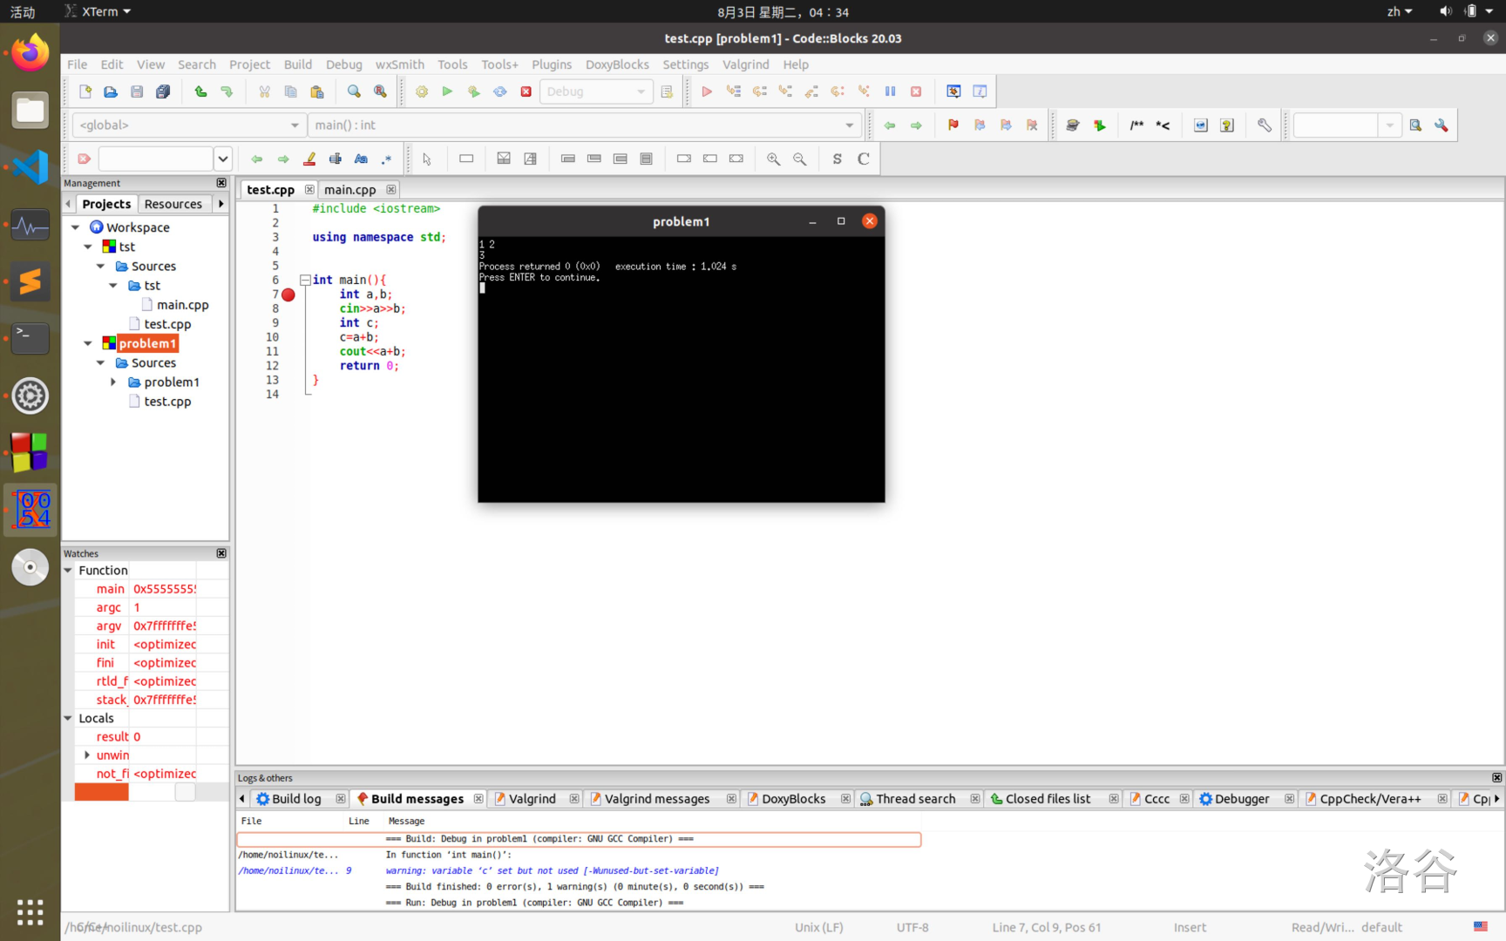Click the Build gear icon
1506x941 pixels.
pos(422,91)
